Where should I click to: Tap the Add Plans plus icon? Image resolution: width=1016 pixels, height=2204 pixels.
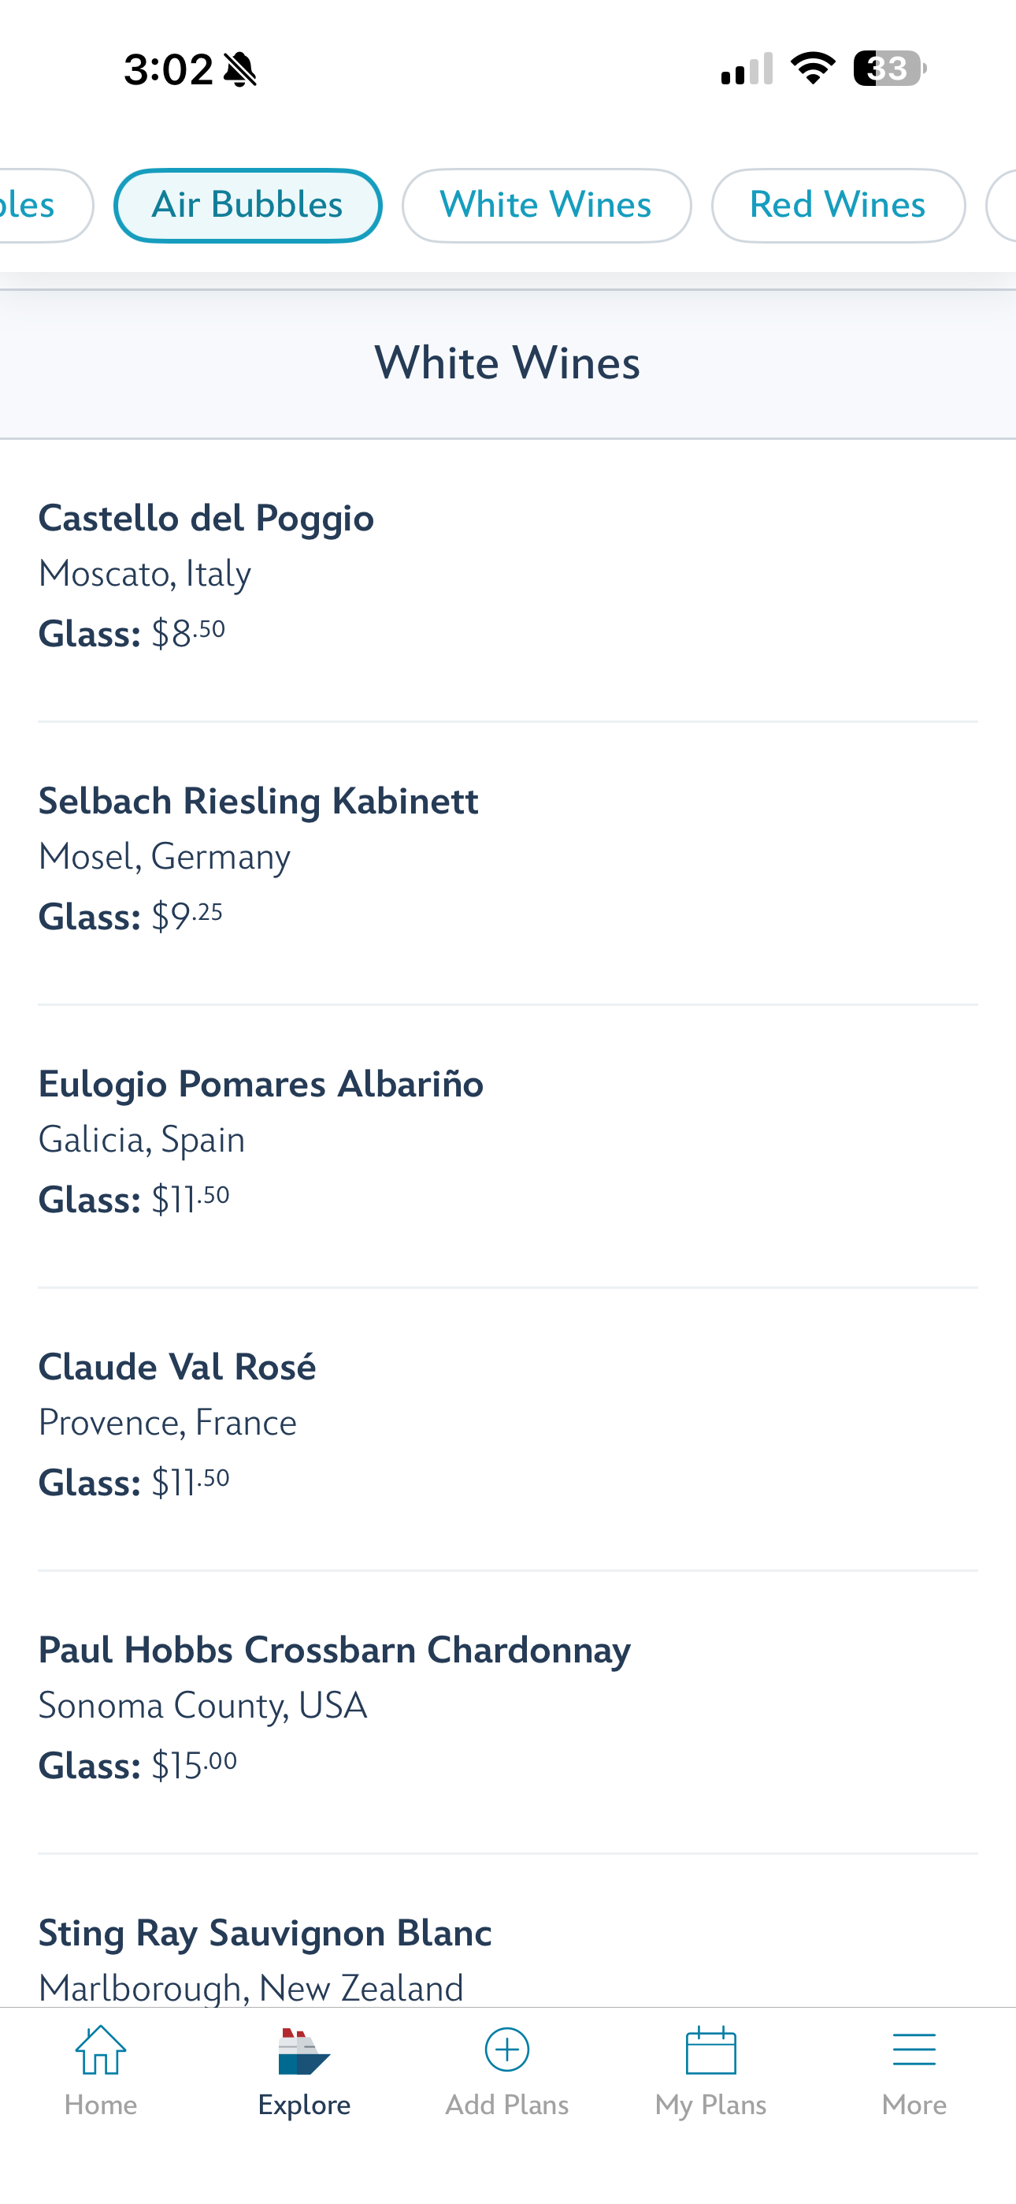click(506, 2050)
